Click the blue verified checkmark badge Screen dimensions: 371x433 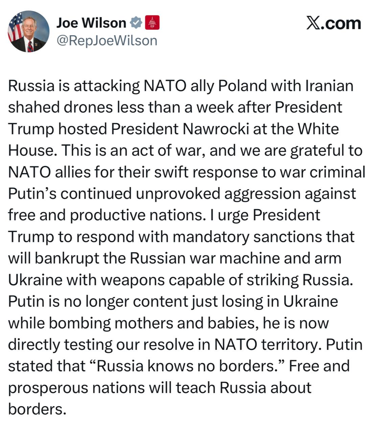click(136, 23)
